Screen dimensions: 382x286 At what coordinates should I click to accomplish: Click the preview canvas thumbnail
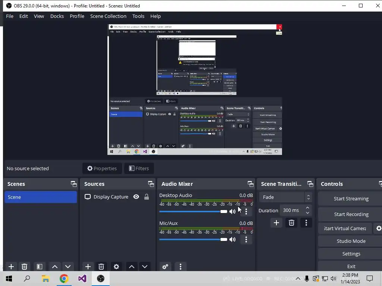click(x=195, y=89)
